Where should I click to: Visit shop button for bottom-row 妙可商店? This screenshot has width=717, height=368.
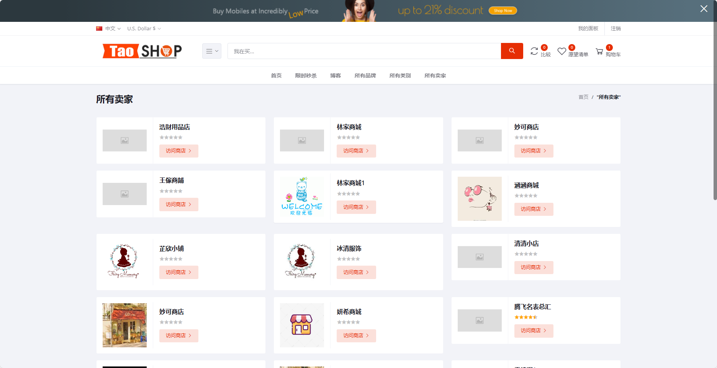[178, 335]
